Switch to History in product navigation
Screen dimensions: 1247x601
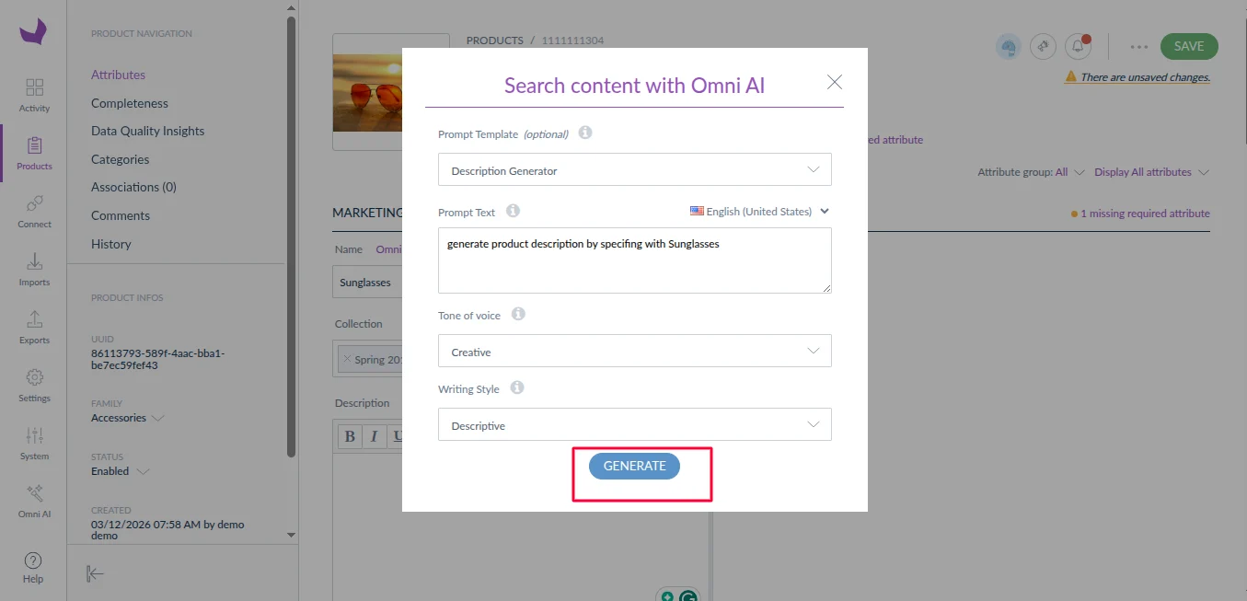pos(110,243)
